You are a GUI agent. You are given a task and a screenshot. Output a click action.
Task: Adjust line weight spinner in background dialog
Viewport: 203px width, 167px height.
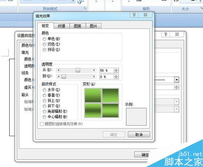pos(177,87)
